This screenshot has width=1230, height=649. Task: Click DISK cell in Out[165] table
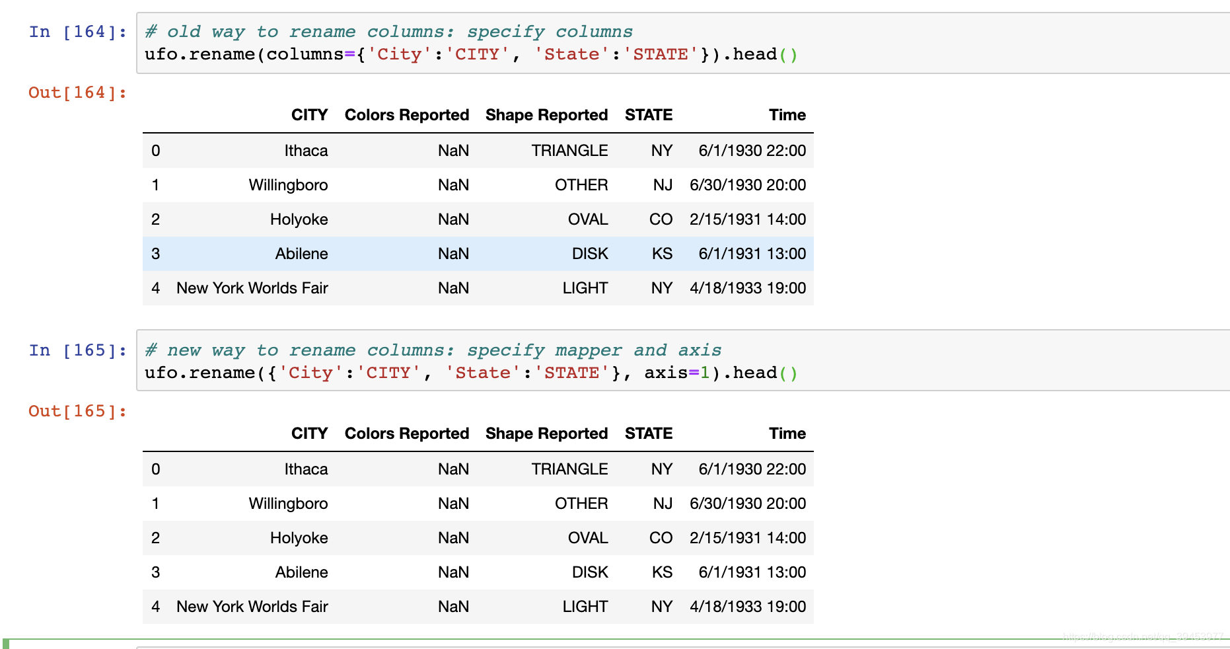pos(590,572)
